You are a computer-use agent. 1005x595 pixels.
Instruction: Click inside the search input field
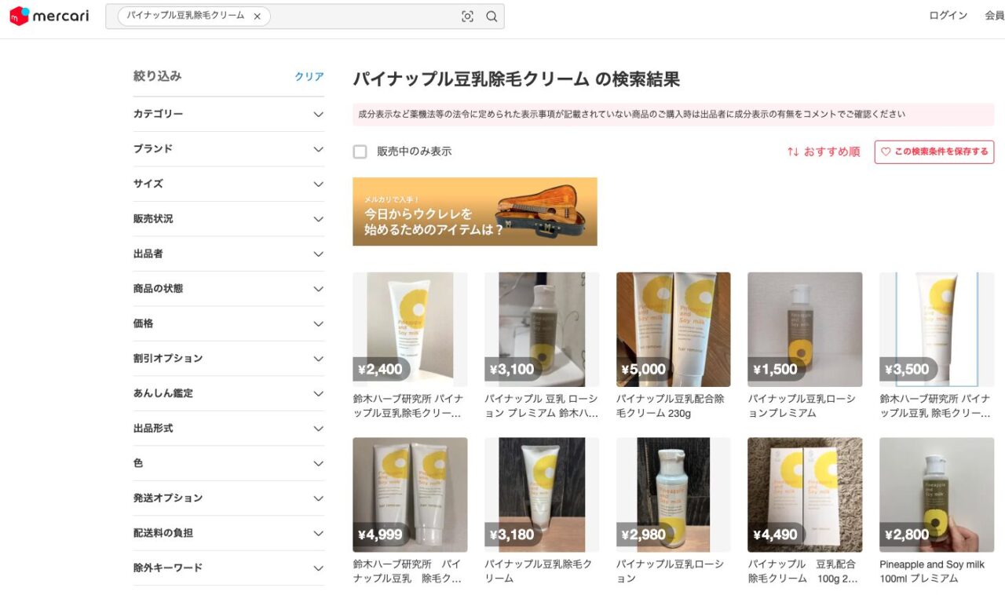point(361,16)
